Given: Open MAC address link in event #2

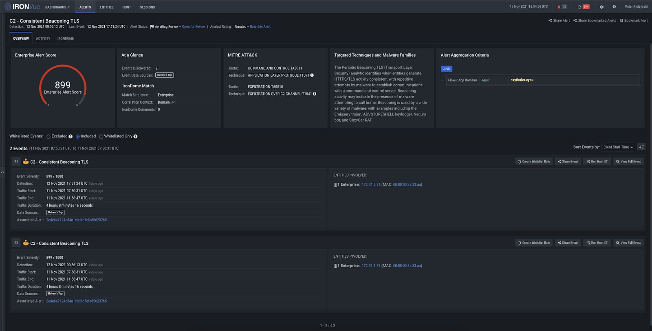Looking at the screenshot, I should click(x=407, y=266).
